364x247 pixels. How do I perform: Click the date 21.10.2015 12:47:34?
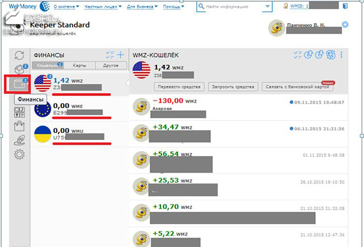click(x=323, y=235)
